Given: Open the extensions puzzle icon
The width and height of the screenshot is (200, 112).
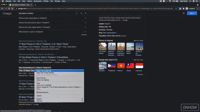Looking at the screenshot, I should point(183,8).
